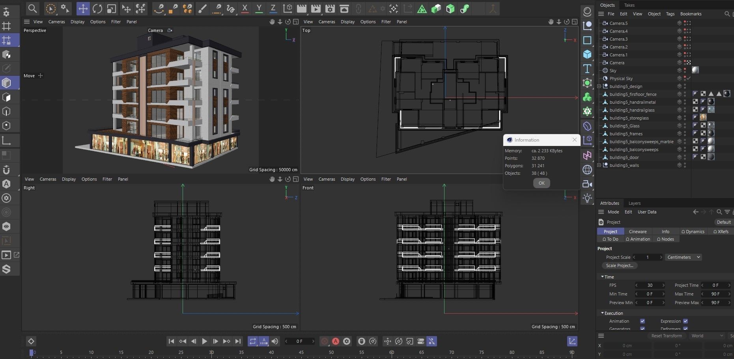
Task: Toggle timeline sound speaker icon
Action: coord(275,341)
